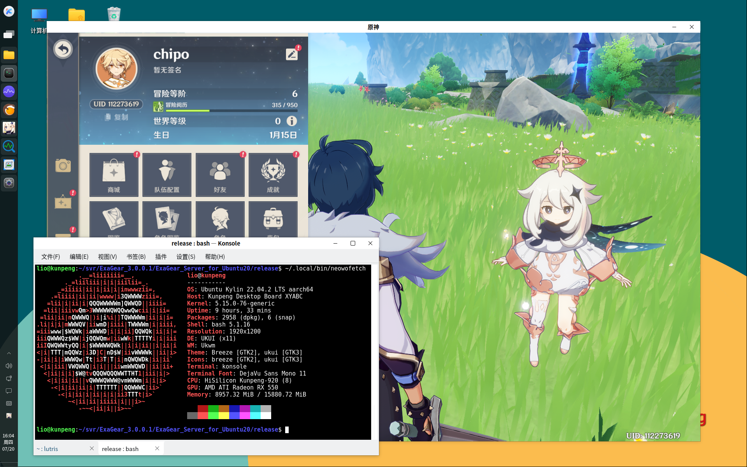Open the system monitor icon in dock
Image resolution: width=747 pixels, height=467 pixels.
coord(9,146)
